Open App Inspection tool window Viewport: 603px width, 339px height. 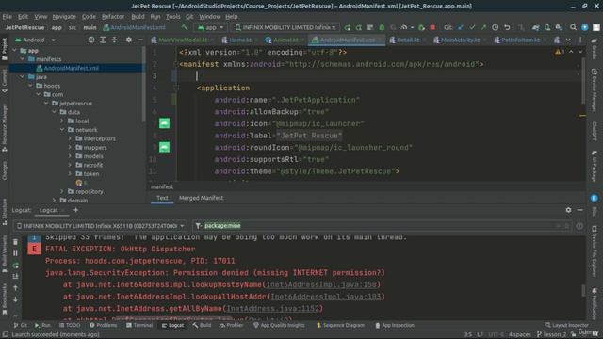[395, 325]
